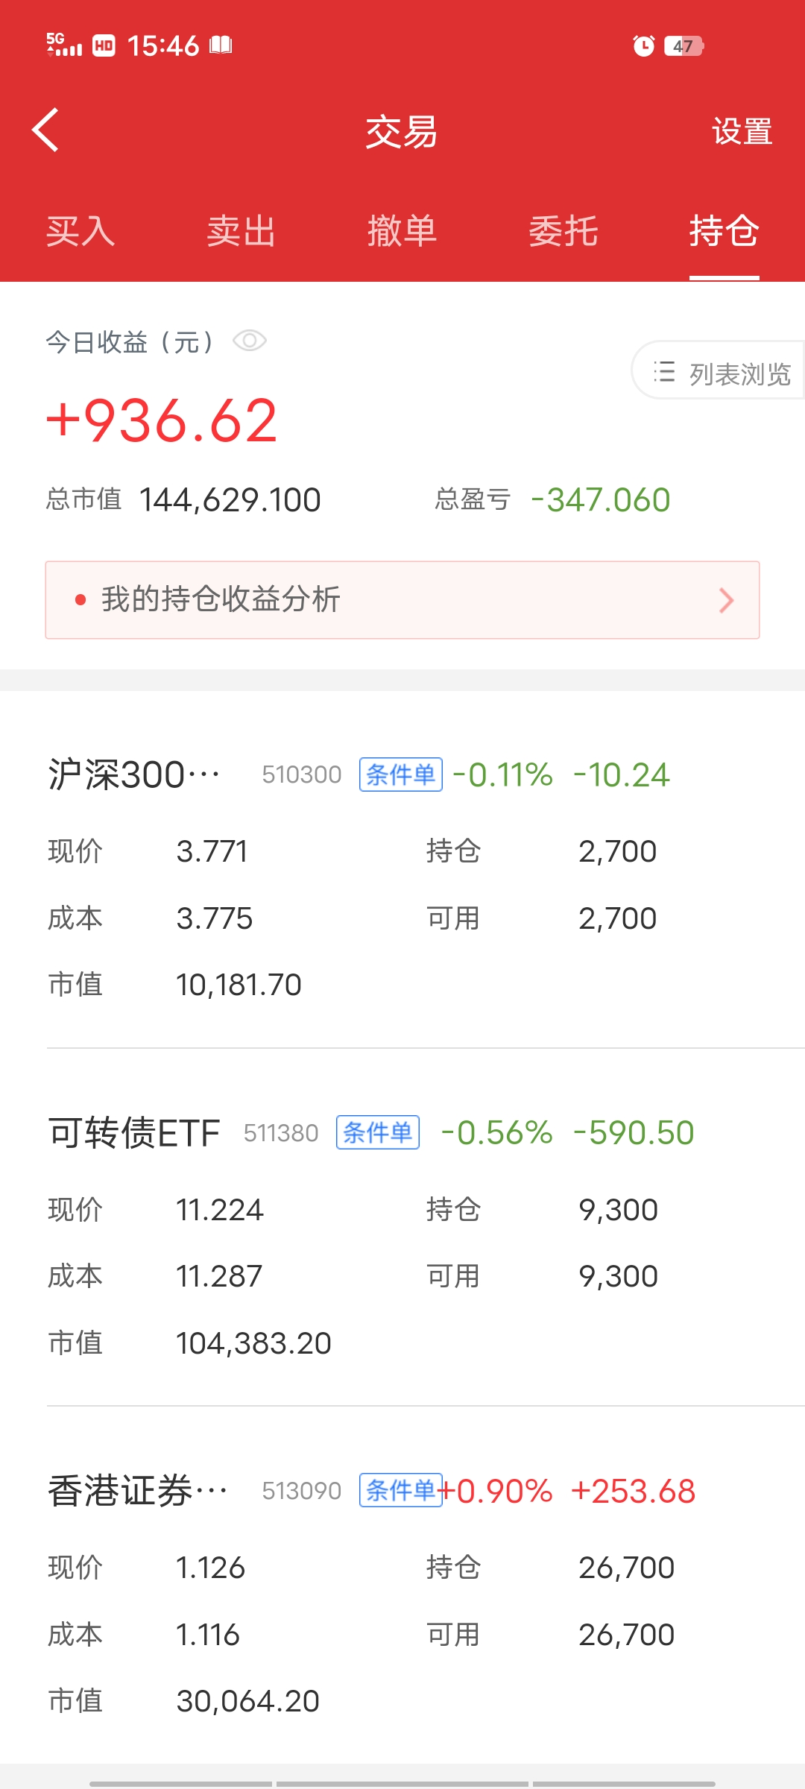Open 条件单 tag for 香港证券 holding
Screen dimensions: 805x1789
[x=400, y=1490]
